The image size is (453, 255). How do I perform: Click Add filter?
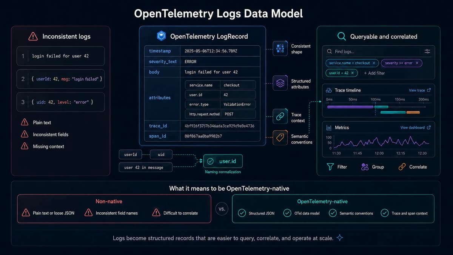[x=374, y=73]
